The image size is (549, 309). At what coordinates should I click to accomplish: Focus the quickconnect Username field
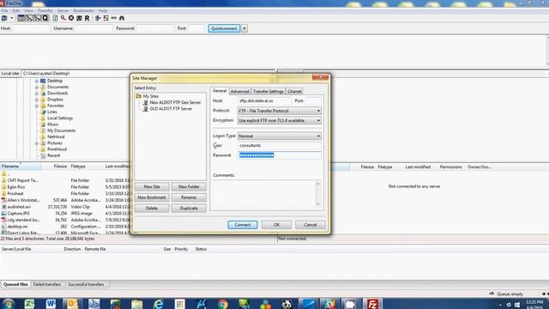coord(93,28)
